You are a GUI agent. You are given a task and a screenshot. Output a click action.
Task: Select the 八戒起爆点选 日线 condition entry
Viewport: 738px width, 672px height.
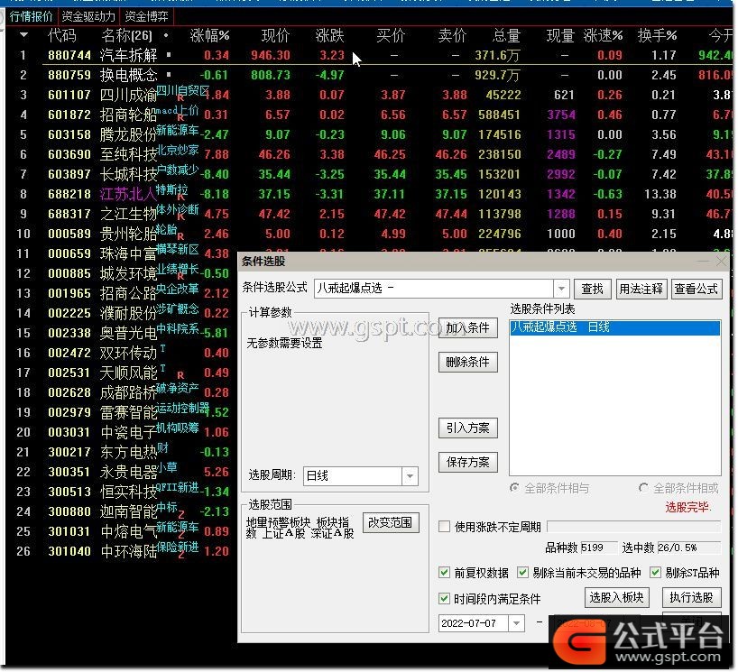tap(614, 327)
